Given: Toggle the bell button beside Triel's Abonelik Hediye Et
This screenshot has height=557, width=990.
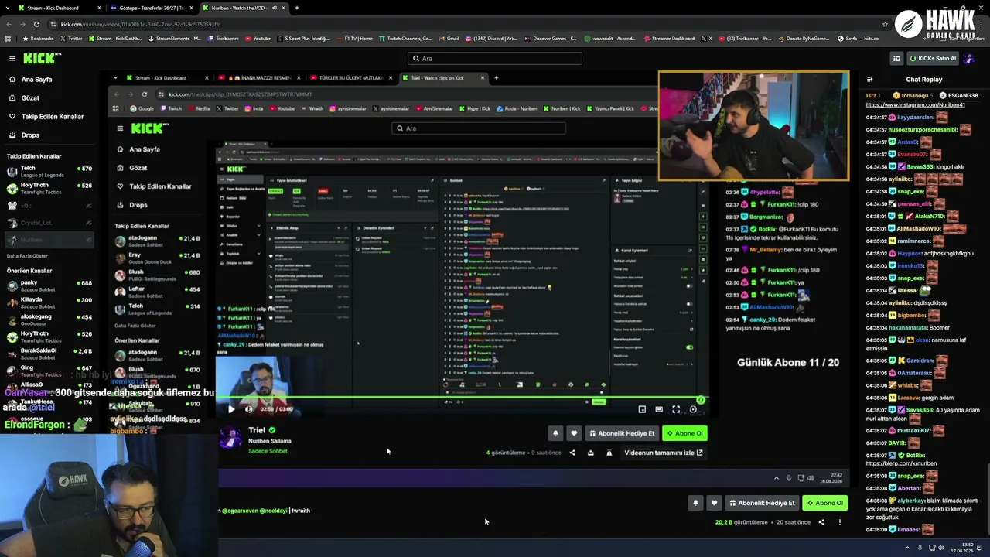Looking at the screenshot, I should click(x=555, y=433).
